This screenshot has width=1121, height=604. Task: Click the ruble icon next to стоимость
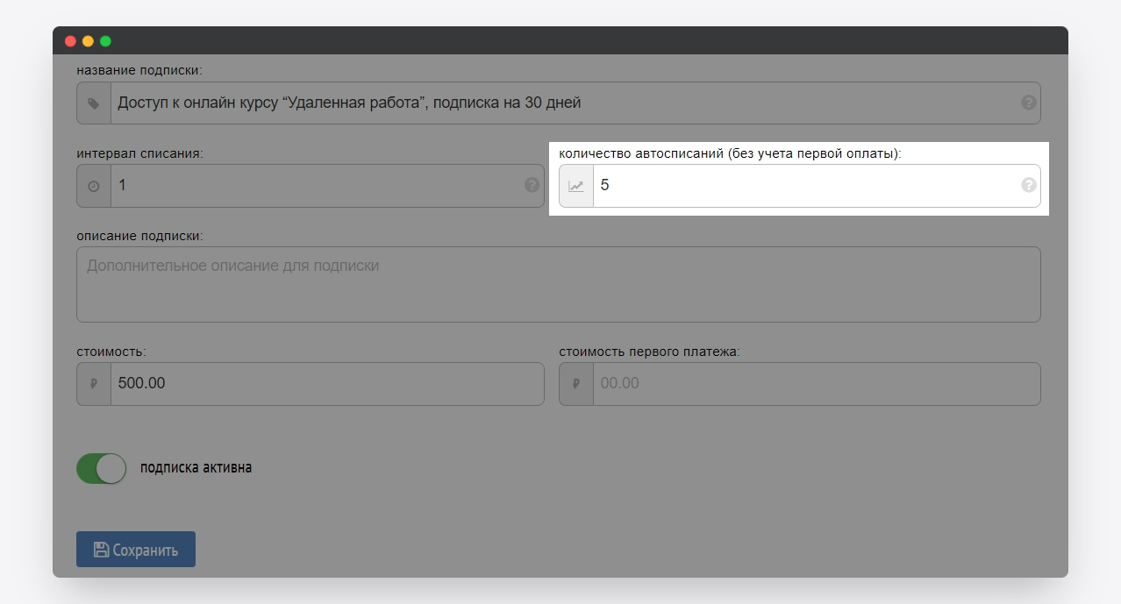[94, 384]
